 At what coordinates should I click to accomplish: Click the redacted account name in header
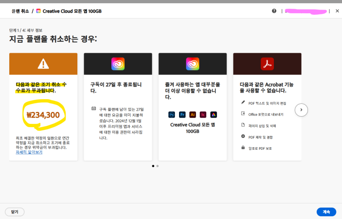click(x=306, y=11)
